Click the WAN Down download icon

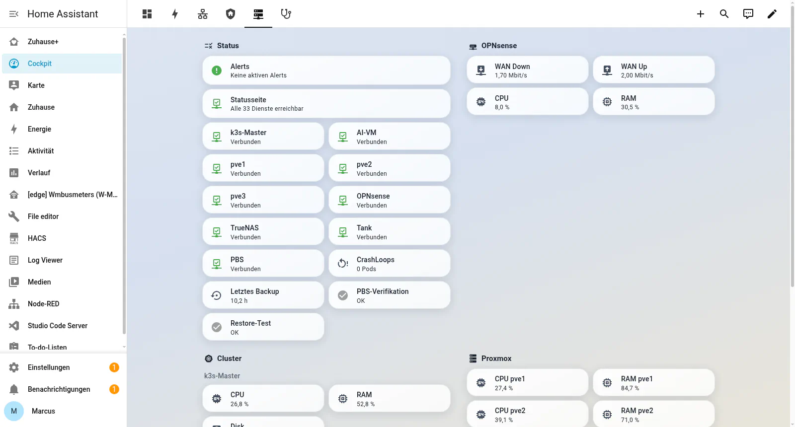pos(481,70)
